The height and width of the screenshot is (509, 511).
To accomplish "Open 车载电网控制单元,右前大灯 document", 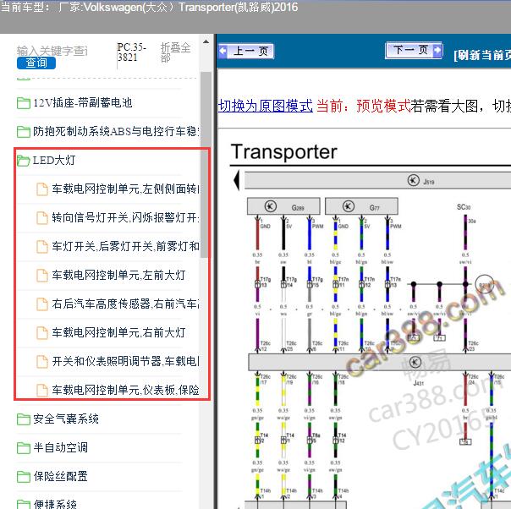I will click(x=118, y=332).
